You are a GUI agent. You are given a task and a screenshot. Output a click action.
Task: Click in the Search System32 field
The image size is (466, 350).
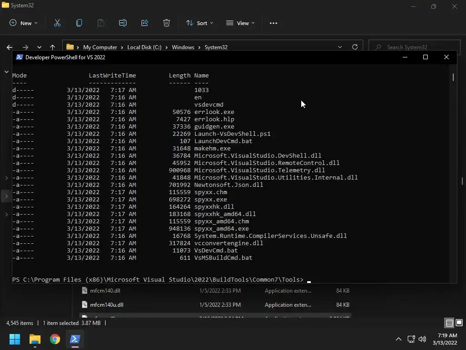tap(414, 47)
